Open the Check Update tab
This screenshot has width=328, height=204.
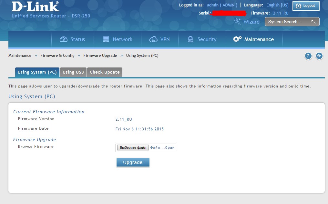coord(105,72)
